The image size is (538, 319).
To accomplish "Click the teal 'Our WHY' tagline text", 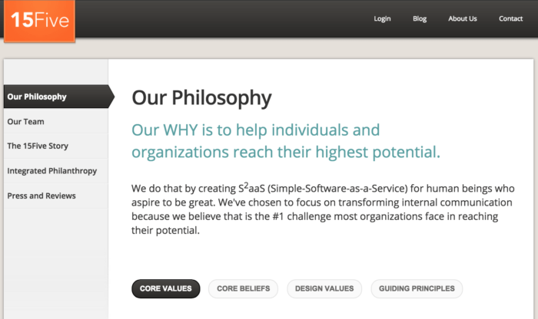I will pos(286,140).
